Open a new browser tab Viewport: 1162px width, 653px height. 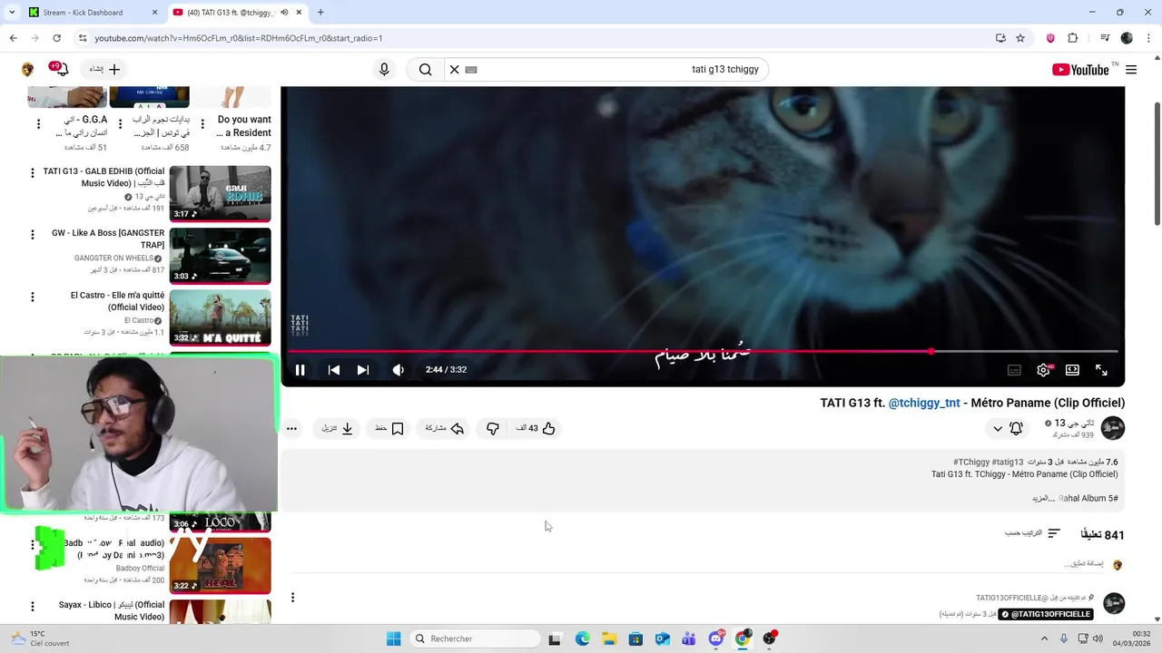[x=320, y=13]
